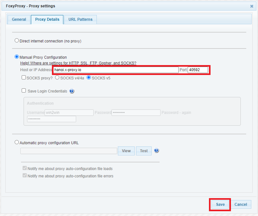Select Automatic proxy configuration URL option

click(17, 142)
